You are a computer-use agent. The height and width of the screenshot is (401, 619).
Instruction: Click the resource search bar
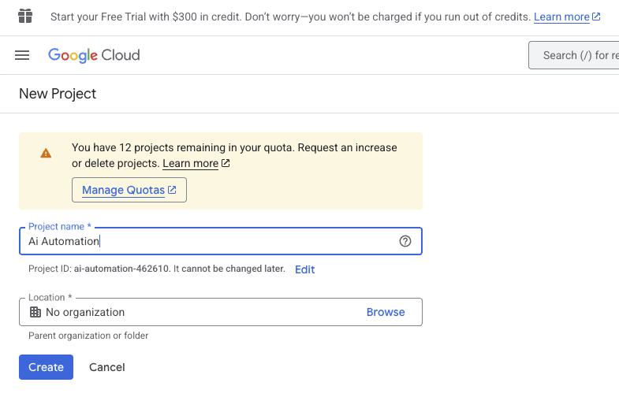(574, 55)
